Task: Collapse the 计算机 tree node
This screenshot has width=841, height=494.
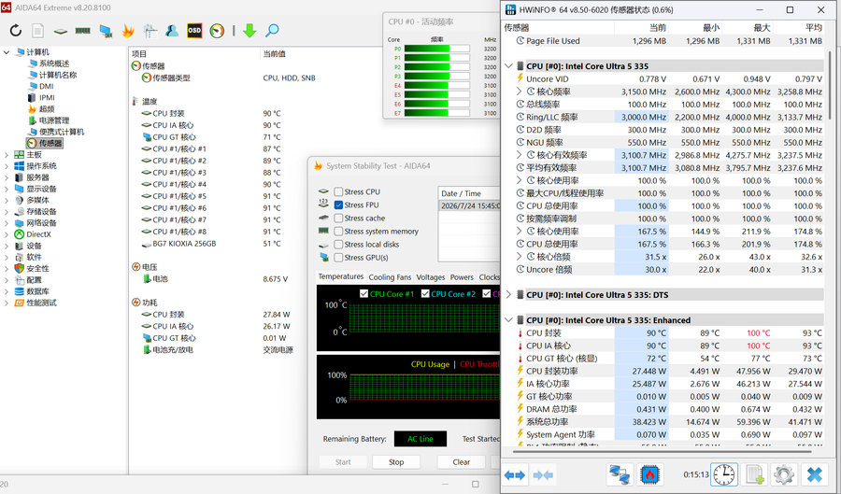Action: pyautogui.click(x=7, y=52)
